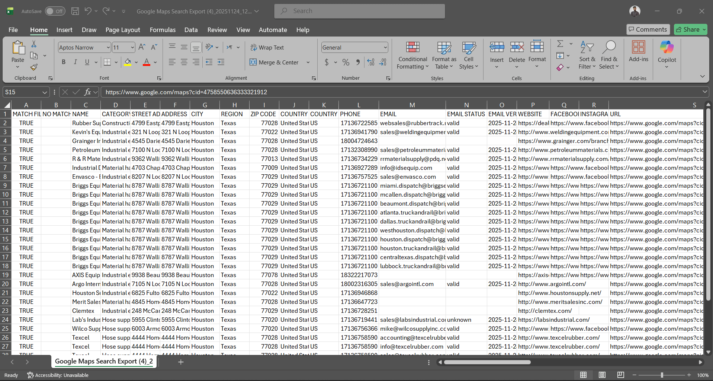This screenshot has width=713, height=381.
Task: Apply the Percent number style
Action: coord(346,62)
